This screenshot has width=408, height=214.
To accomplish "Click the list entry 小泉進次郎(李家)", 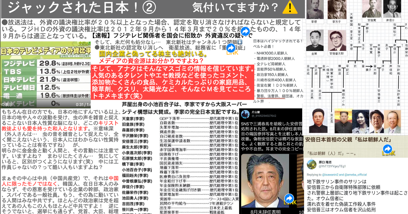I will click(137, 153).
